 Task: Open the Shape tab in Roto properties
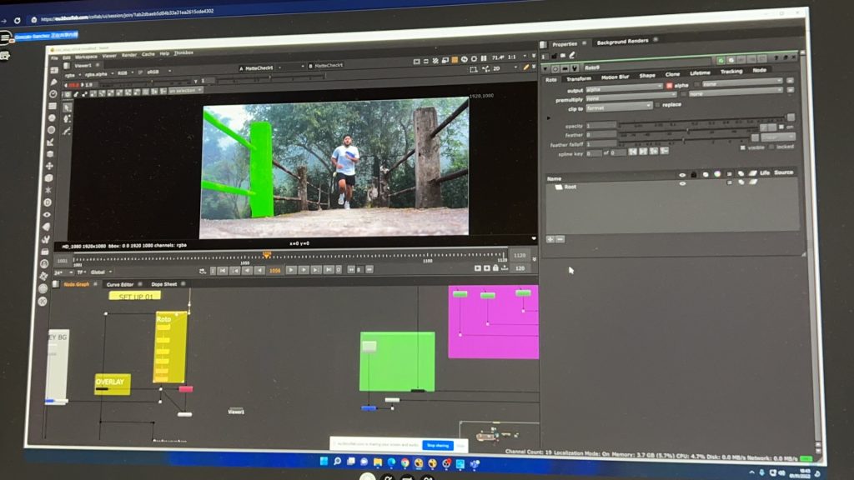(647, 76)
